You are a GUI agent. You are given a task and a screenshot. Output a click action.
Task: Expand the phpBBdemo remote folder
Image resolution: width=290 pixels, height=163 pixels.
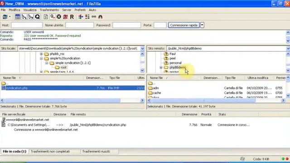161,67
